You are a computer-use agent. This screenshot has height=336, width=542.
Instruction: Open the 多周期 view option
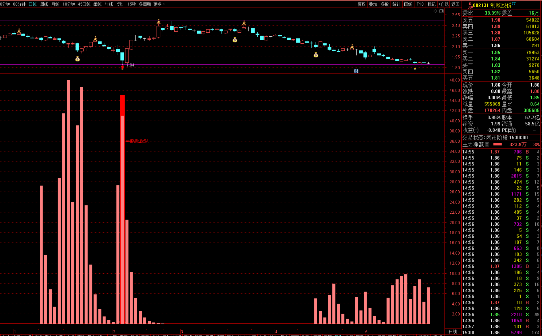point(145,4)
